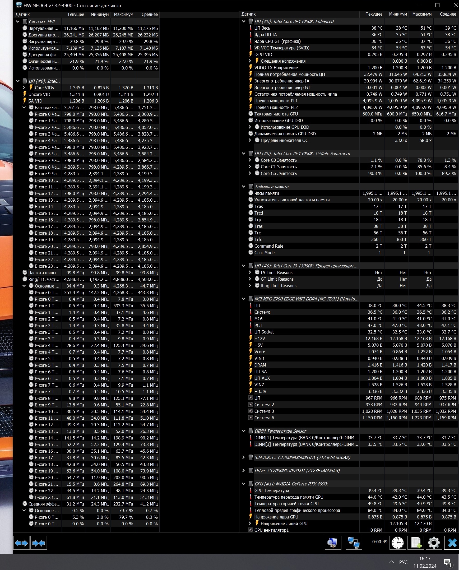The image size is (459, 570).
Task: Click the HWiNFO64 app icon in title bar
Action: pos(19,5)
